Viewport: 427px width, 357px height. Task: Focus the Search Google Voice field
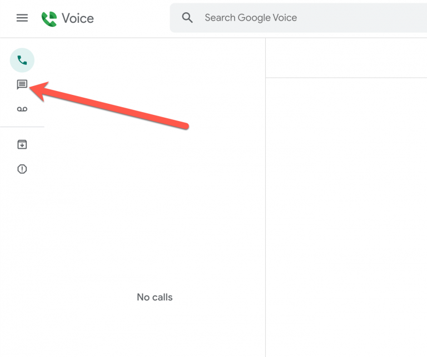pos(278,18)
